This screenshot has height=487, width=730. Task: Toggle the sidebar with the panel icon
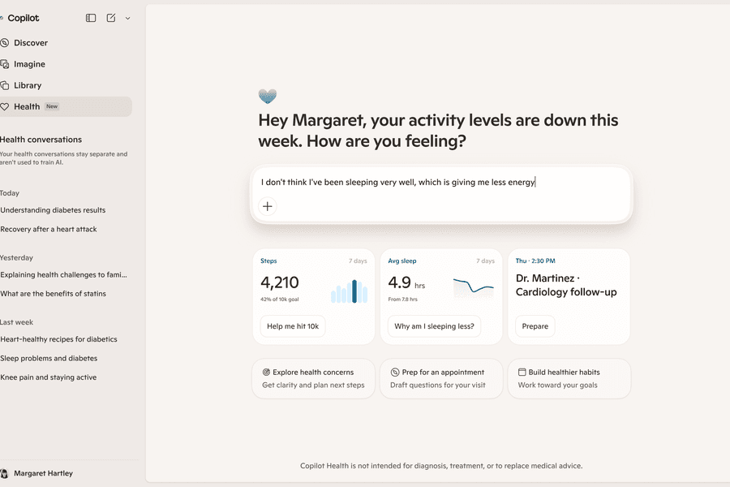(90, 17)
